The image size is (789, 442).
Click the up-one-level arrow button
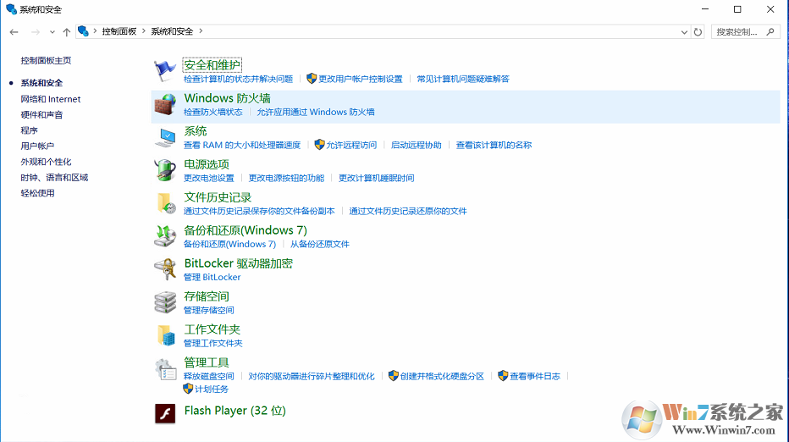tap(66, 31)
